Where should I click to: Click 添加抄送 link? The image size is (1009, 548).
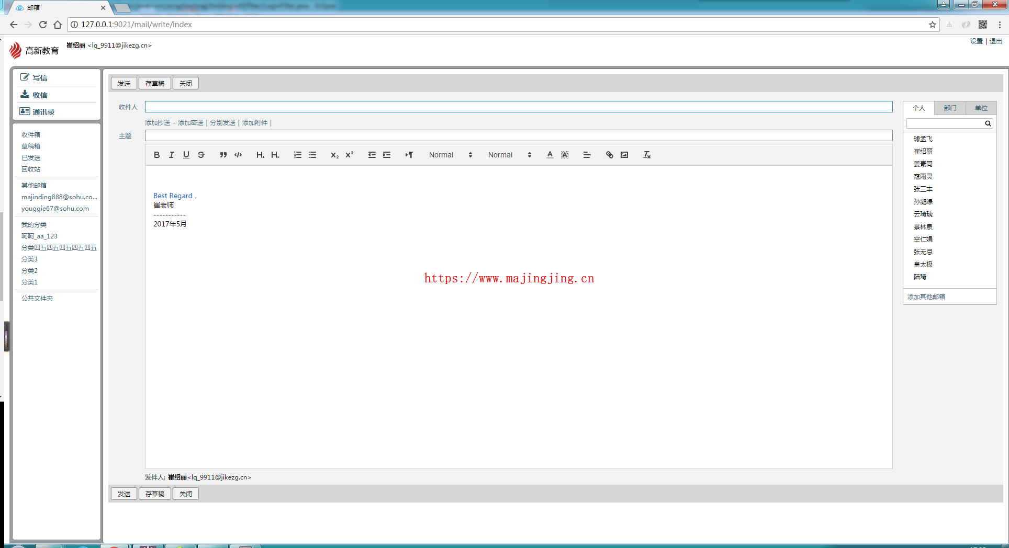pyautogui.click(x=158, y=123)
